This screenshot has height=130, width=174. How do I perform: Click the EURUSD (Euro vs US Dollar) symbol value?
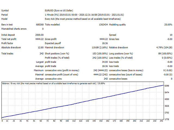coord(59,11)
